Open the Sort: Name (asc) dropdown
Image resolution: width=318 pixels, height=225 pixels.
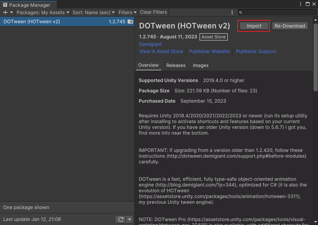pyautogui.click(x=94, y=12)
